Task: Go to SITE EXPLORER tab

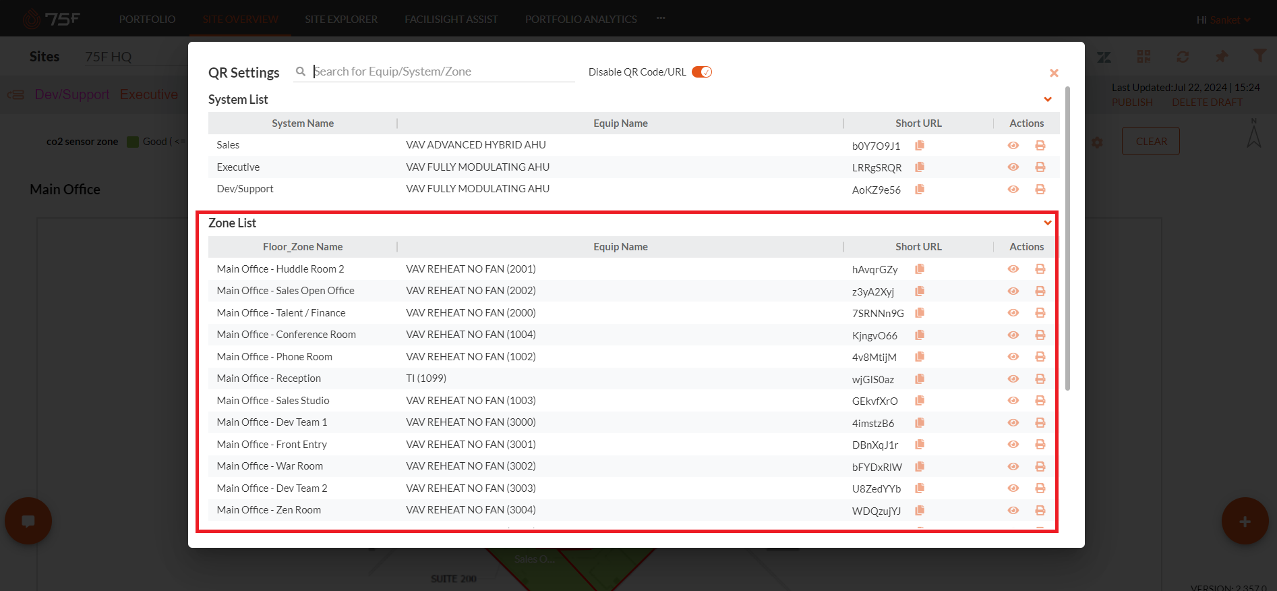Action: pyautogui.click(x=341, y=19)
